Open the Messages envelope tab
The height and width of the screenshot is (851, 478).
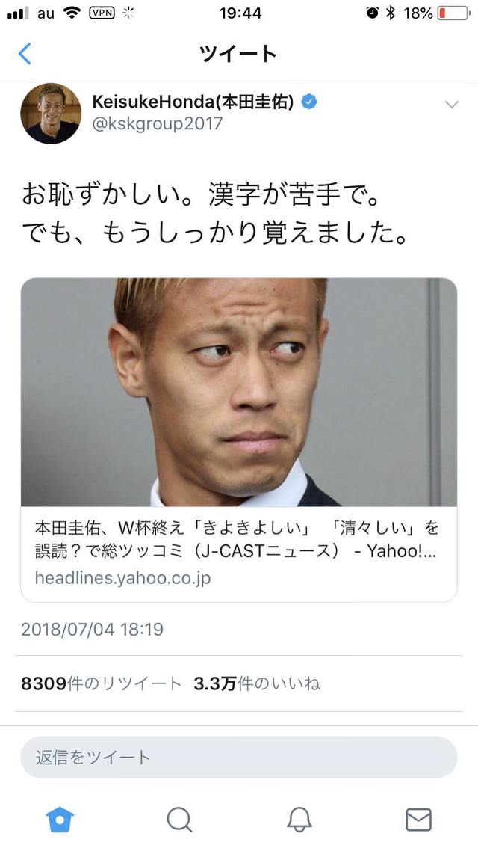tap(418, 820)
